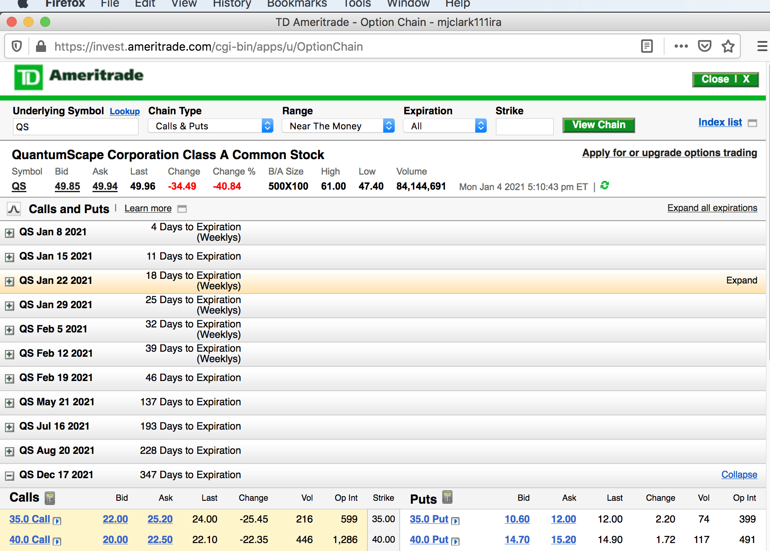Click the Collapse link for Dec 17
The width and height of the screenshot is (770, 551).
tap(739, 475)
